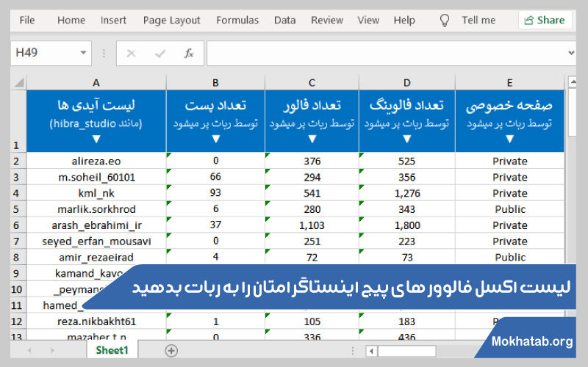Click the Share button

pos(545,20)
